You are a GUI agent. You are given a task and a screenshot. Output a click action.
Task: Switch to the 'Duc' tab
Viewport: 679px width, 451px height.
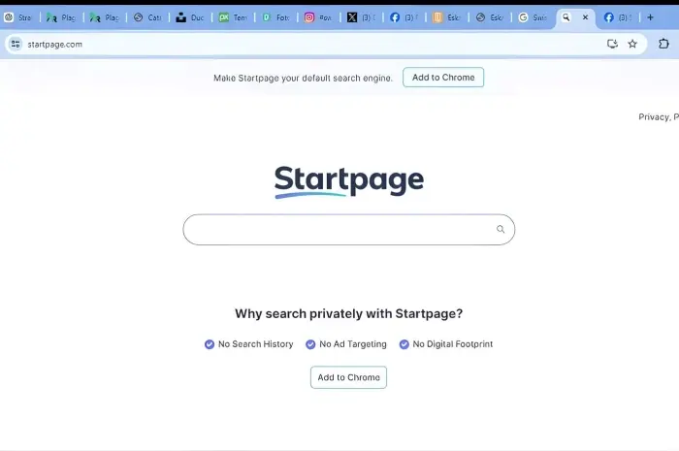click(x=190, y=17)
